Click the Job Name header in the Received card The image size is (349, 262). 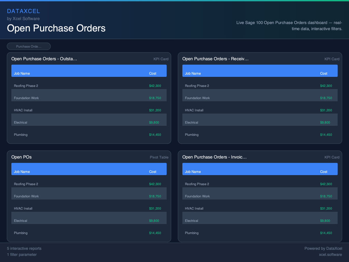click(193, 73)
